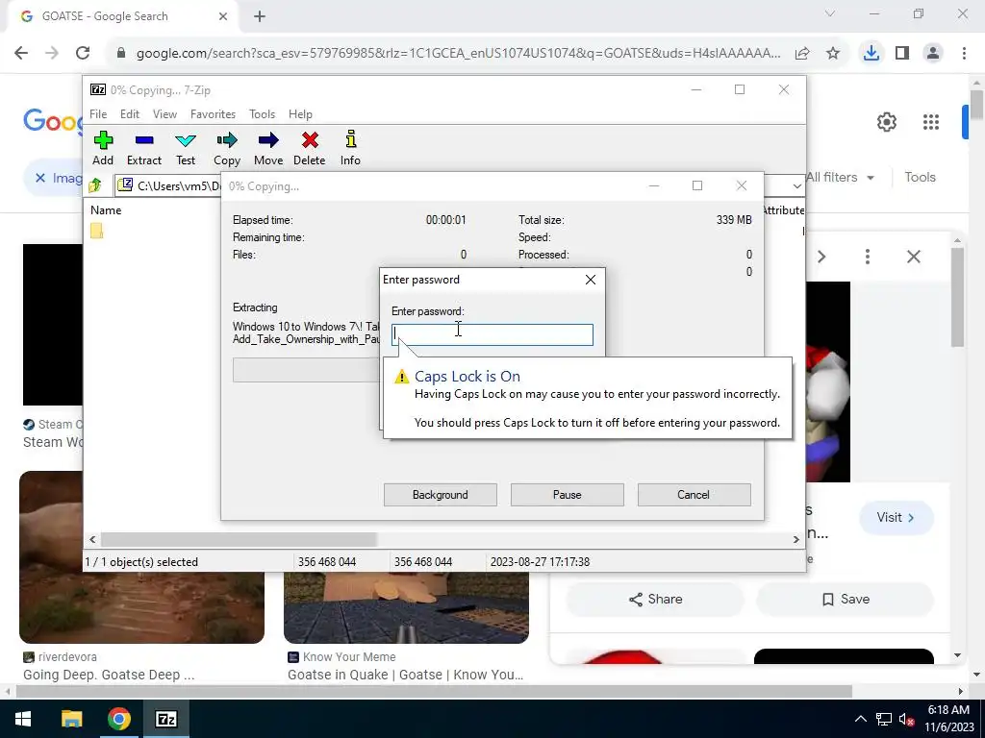Select the folder item in the 7-Zip file list
This screenshot has height=738, width=985.
(x=97, y=231)
